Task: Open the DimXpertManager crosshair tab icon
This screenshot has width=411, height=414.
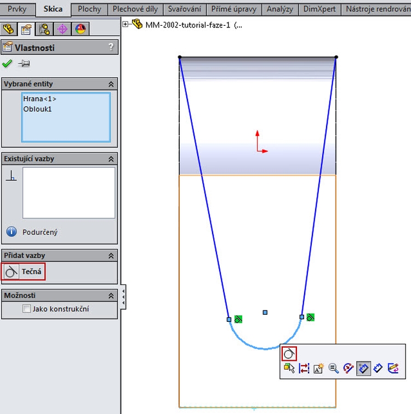Action: 62,29
